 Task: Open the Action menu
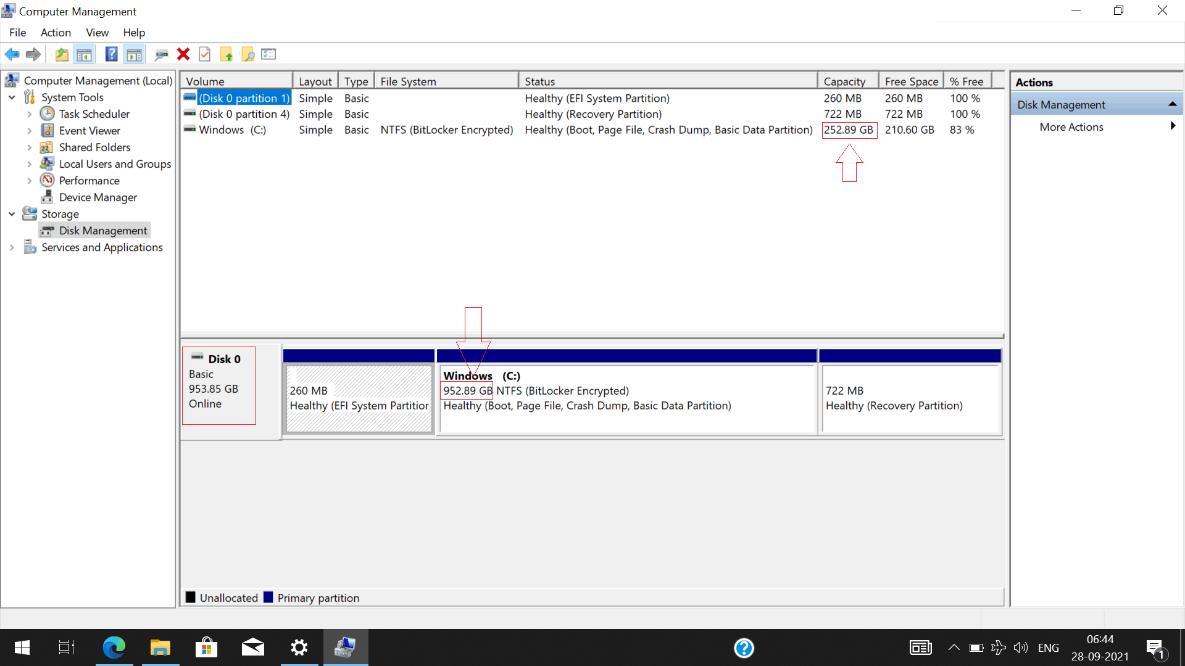point(56,33)
